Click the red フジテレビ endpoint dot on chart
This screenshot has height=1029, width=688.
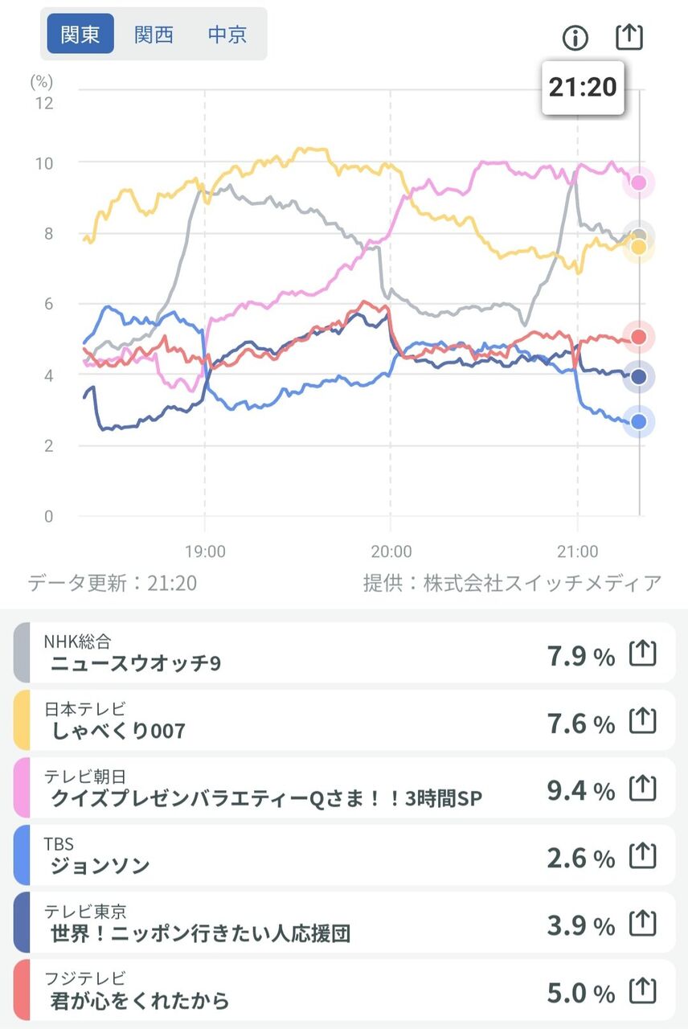[639, 337]
